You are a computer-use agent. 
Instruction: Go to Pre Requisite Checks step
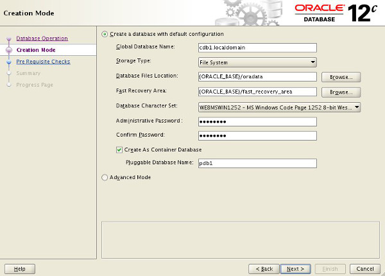tap(43, 62)
